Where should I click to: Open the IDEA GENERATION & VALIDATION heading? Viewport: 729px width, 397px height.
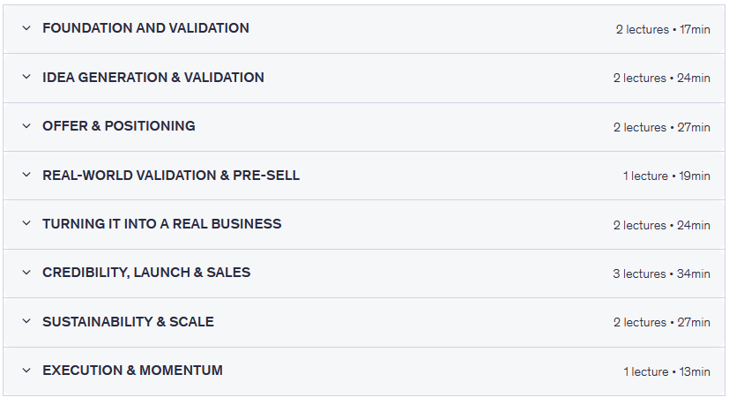pos(153,78)
